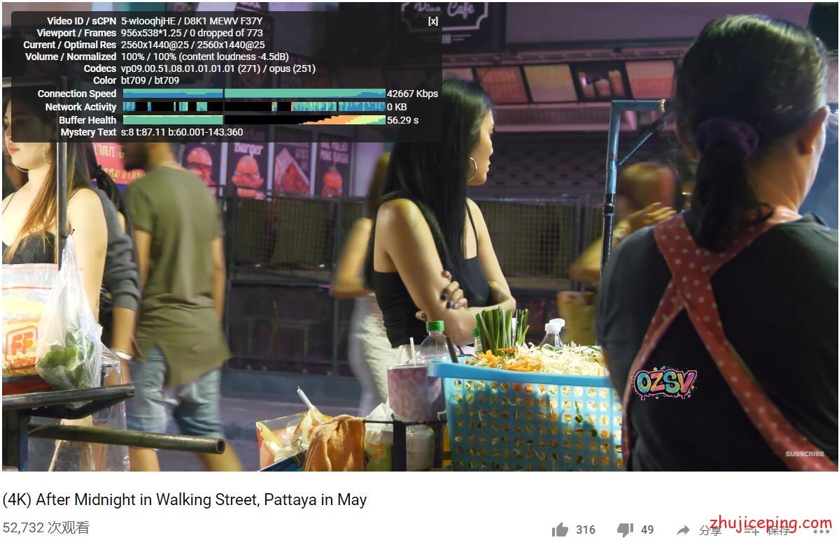Click the thumbs-down dislike icon
The image size is (839, 540).
point(625,530)
